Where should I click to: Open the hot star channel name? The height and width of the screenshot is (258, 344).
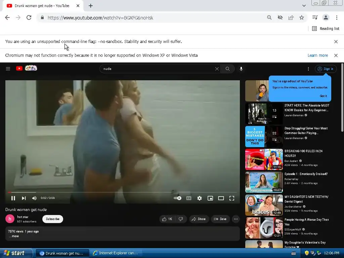click(23, 217)
